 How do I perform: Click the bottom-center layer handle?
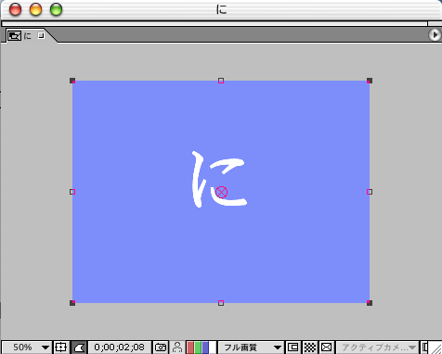tap(221, 303)
